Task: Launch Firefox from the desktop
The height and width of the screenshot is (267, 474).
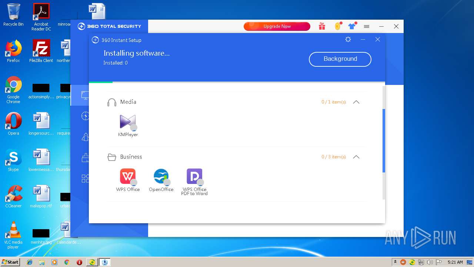Action: tap(13, 51)
